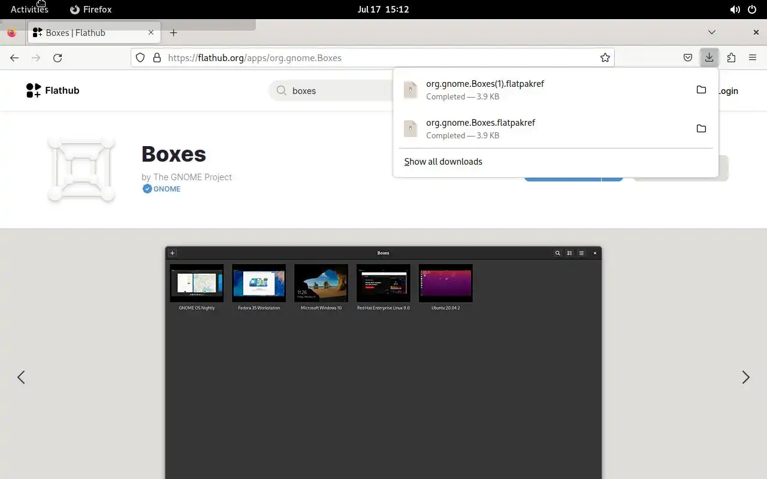Open the power menu icon

click(752, 10)
